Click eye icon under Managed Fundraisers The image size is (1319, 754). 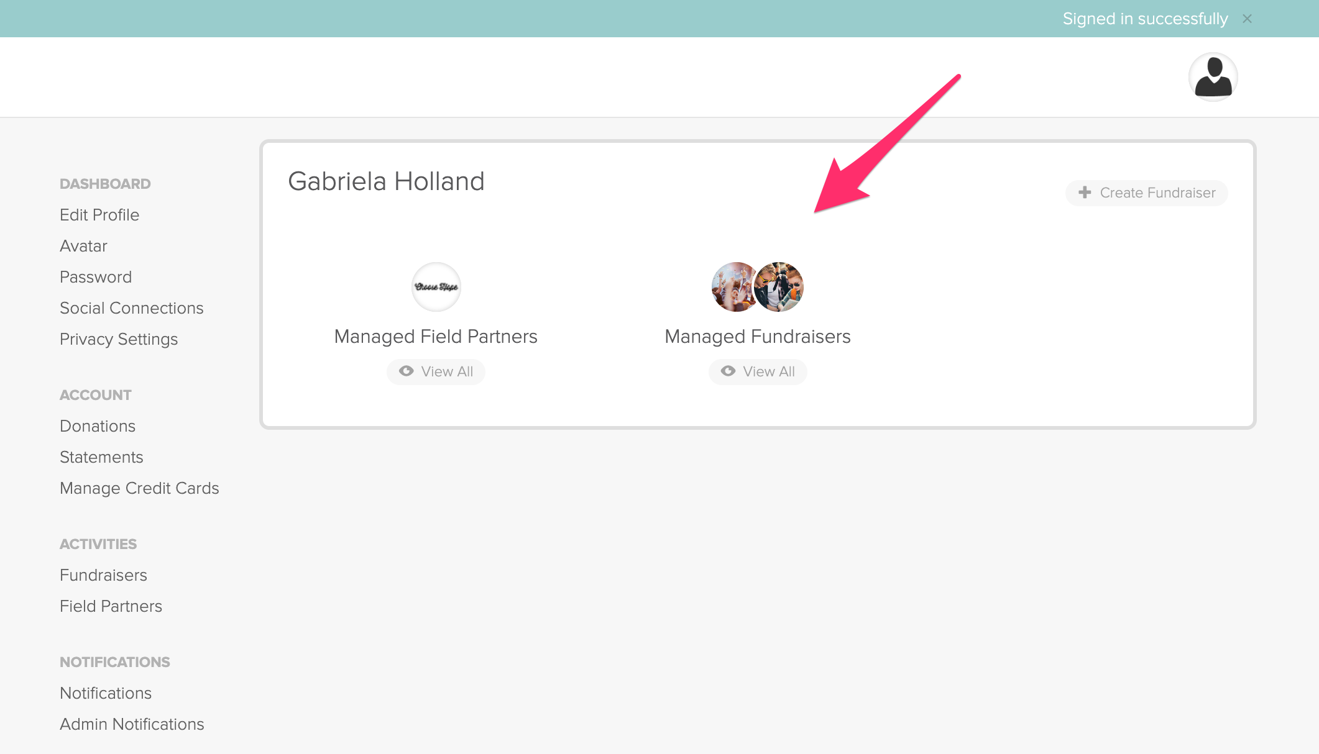[x=728, y=371]
